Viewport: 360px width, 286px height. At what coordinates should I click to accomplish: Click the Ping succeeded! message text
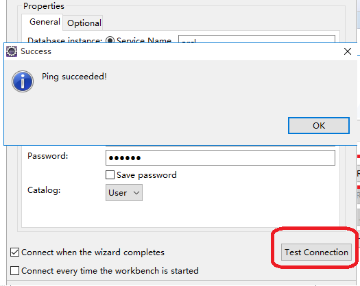pos(74,77)
